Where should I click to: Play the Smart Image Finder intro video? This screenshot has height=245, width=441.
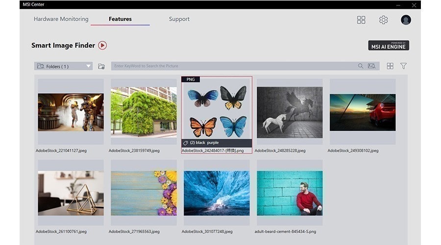102,45
